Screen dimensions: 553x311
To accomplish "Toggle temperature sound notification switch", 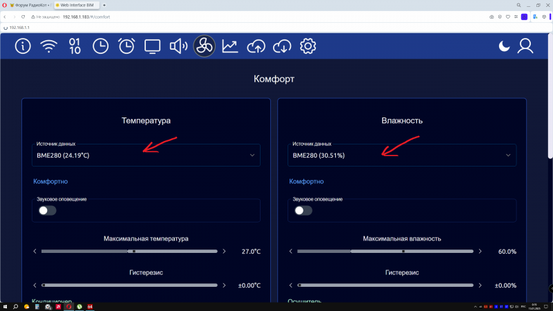I will (x=47, y=211).
